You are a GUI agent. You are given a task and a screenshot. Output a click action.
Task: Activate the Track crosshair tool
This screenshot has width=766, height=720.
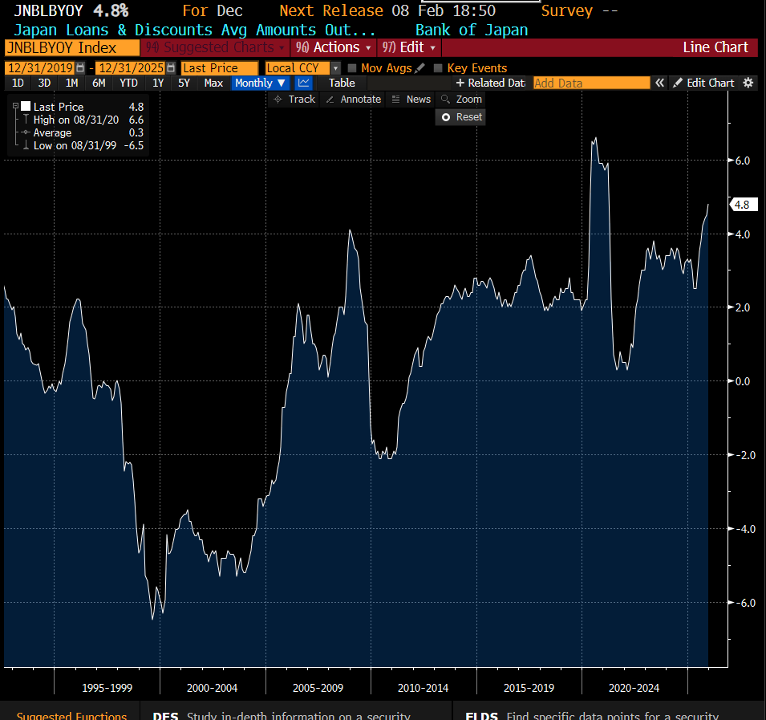294,100
